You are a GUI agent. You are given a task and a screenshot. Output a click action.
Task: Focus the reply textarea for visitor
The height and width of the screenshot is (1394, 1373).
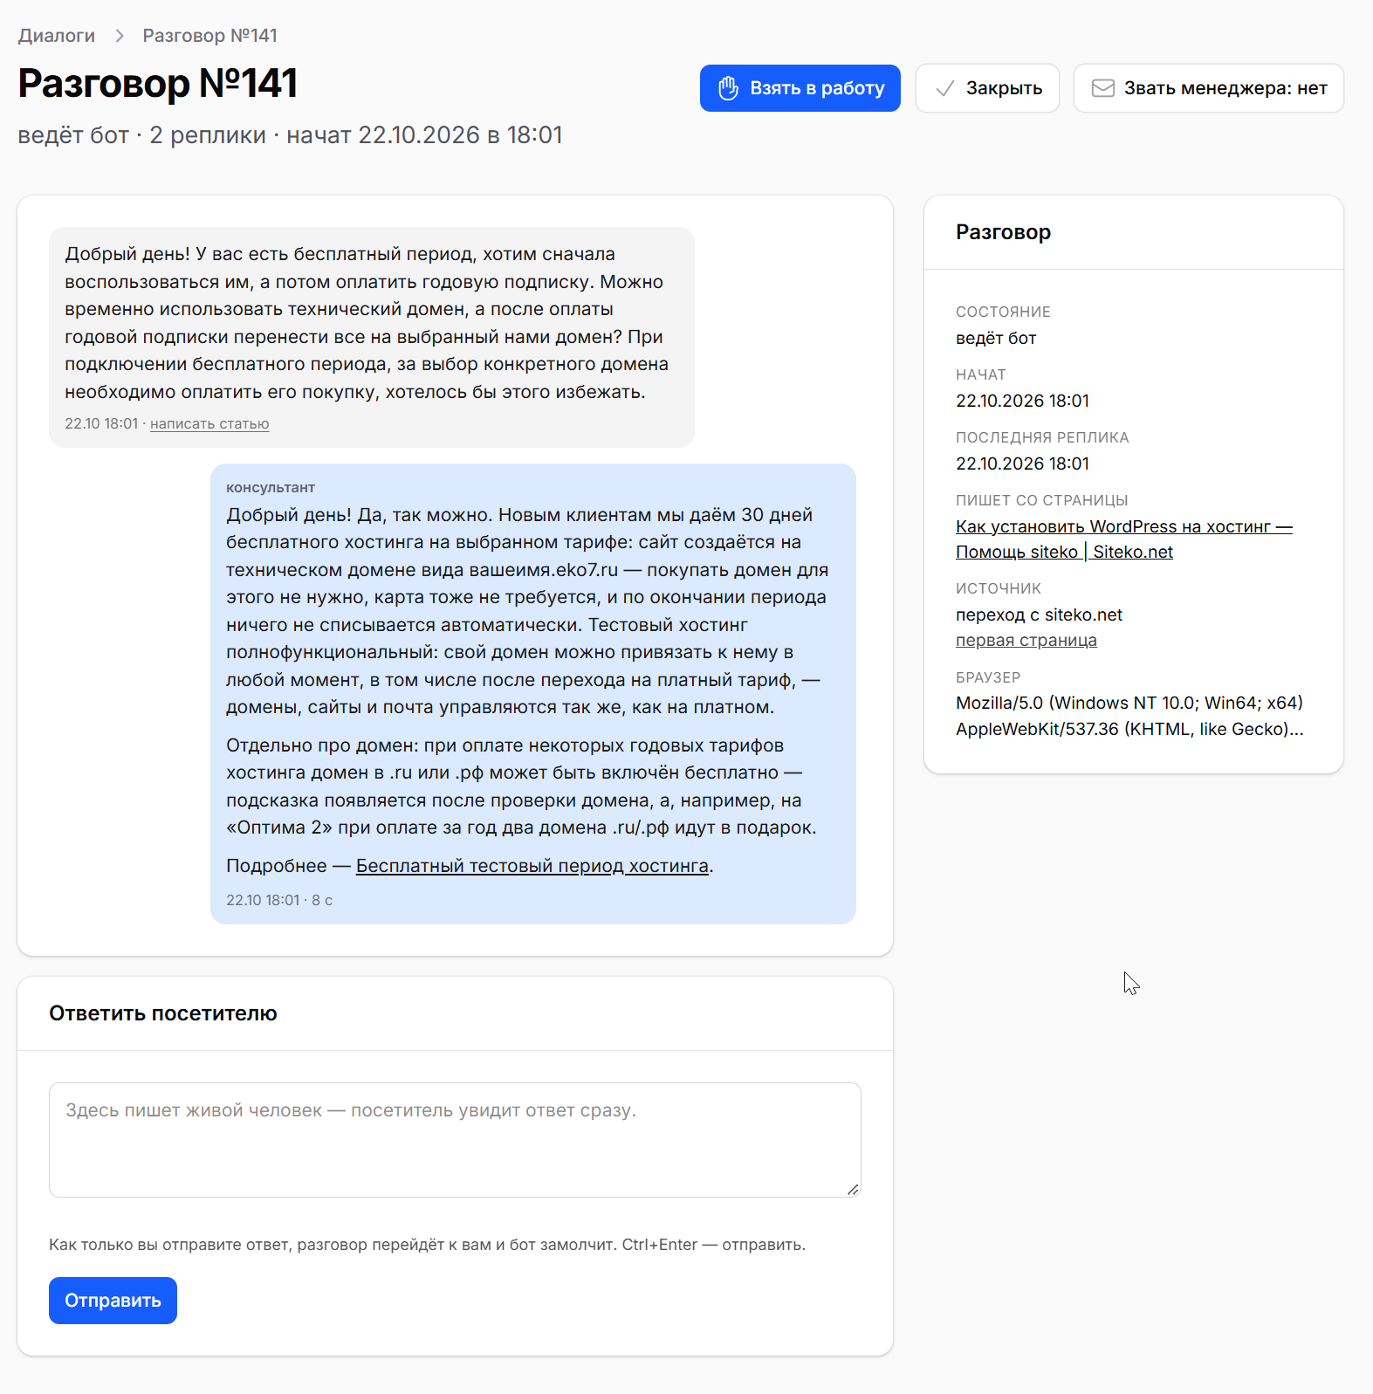[455, 1140]
